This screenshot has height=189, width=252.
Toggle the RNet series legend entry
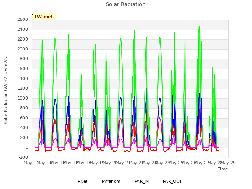tap(79, 182)
